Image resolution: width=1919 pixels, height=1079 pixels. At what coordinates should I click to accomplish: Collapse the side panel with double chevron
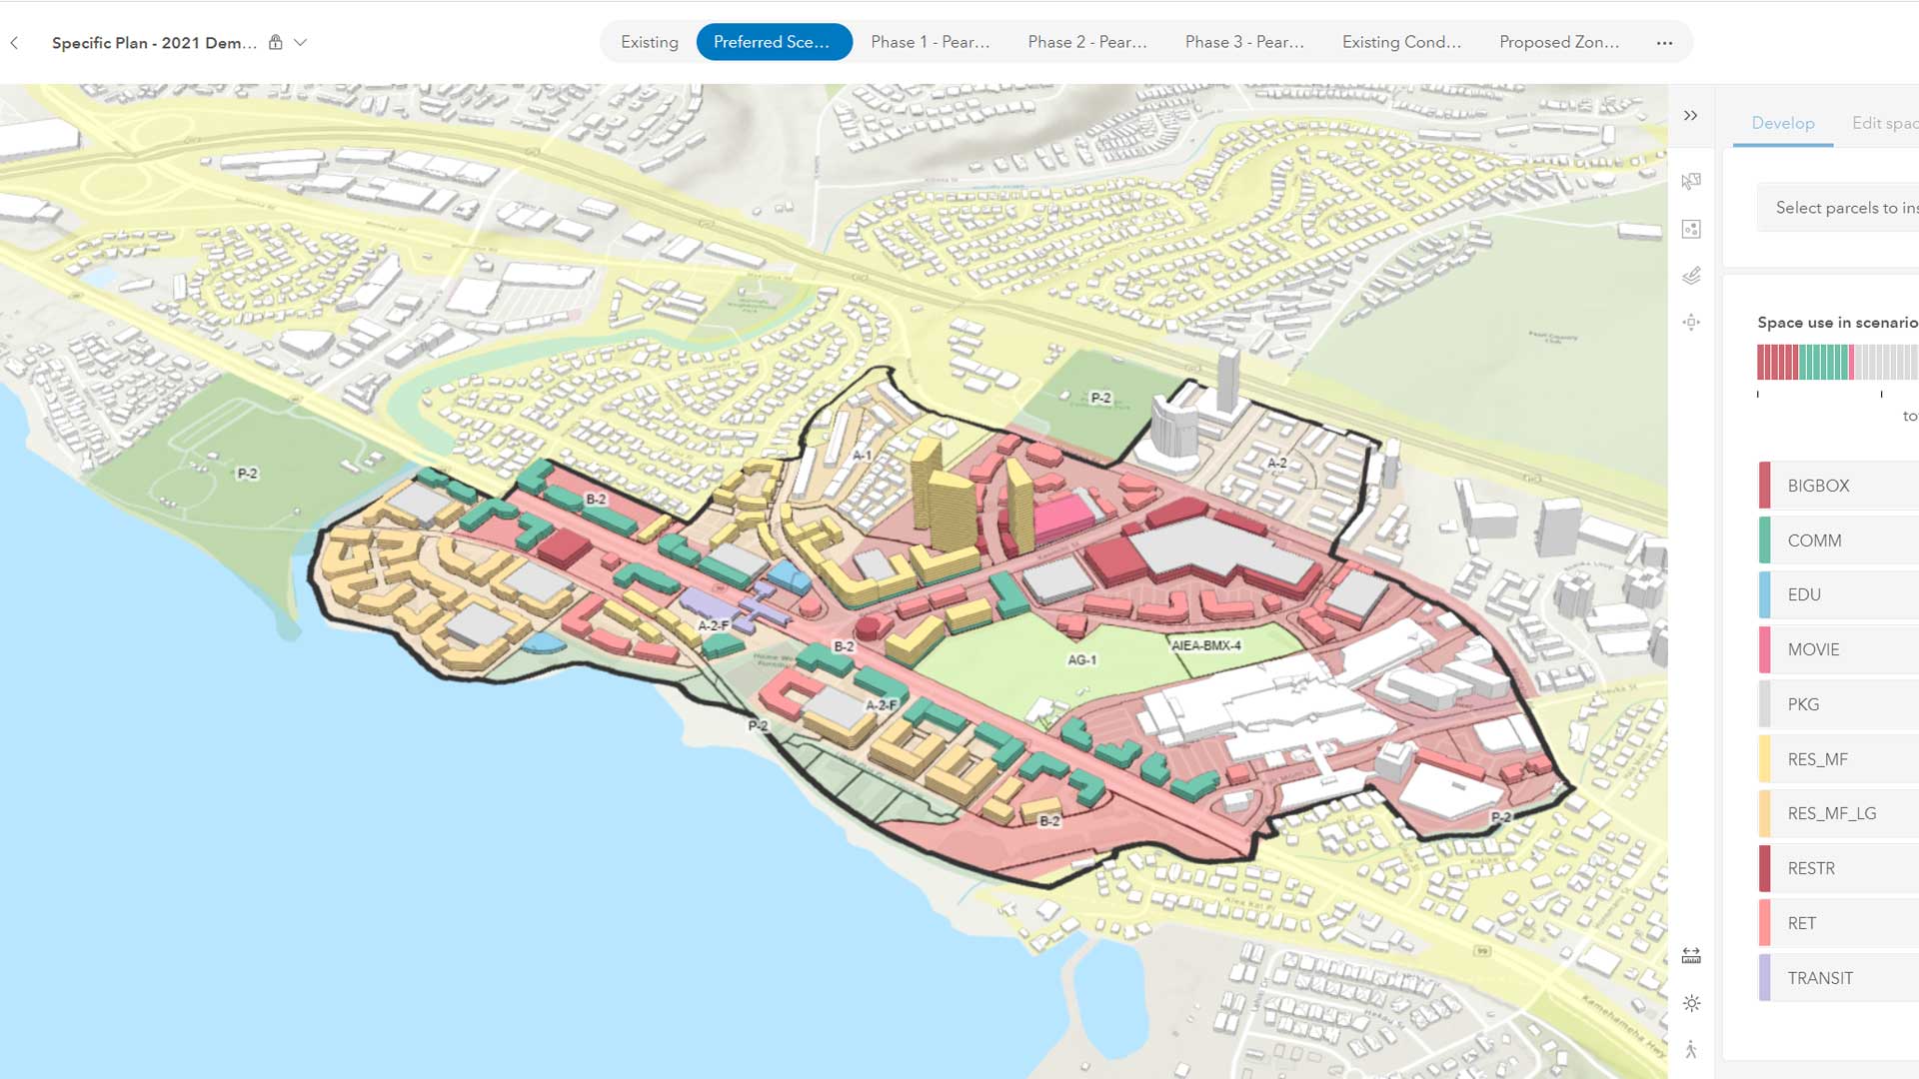[1690, 116]
